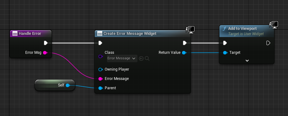The image size is (288, 116).
Task: Click the Parent blue input pin
Action: click(x=100, y=88)
